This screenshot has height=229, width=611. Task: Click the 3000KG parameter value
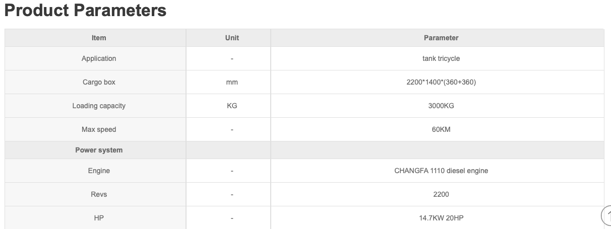[x=441, y=106]
